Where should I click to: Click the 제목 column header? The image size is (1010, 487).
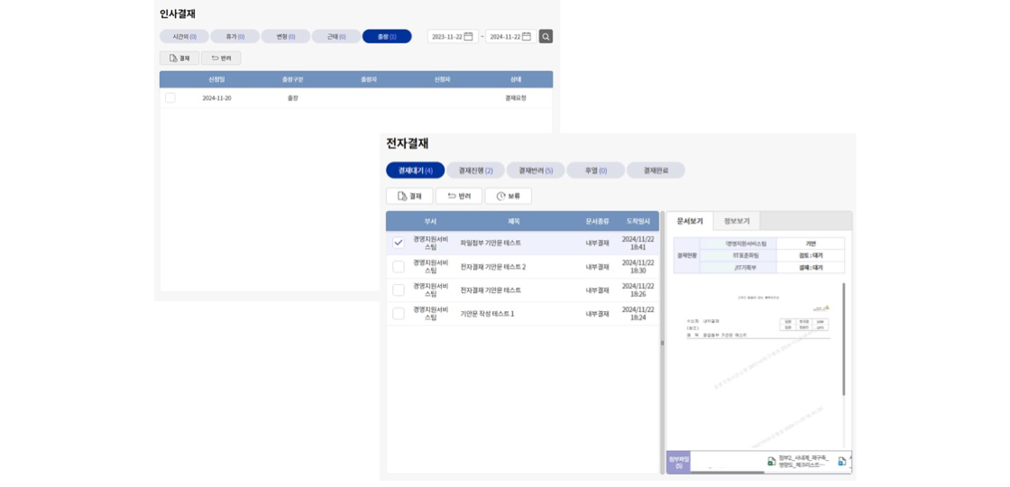514,221
